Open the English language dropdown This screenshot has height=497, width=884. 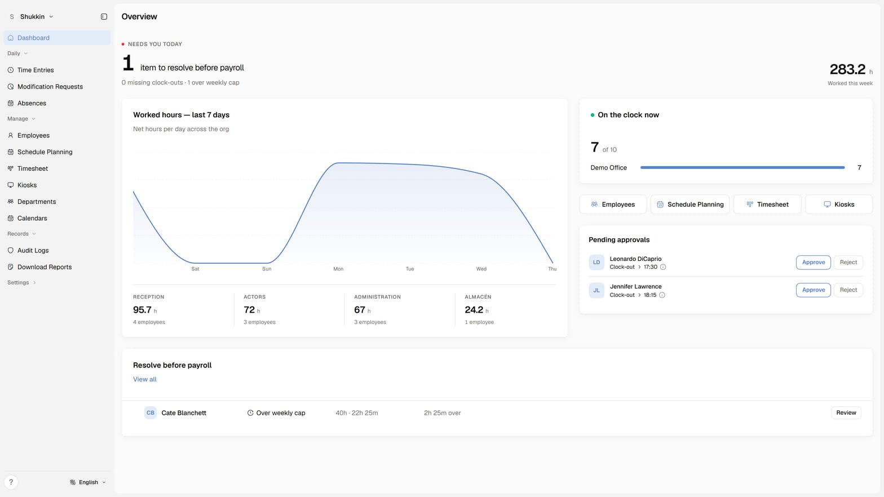pyautogui.click(x=88, y=482)
